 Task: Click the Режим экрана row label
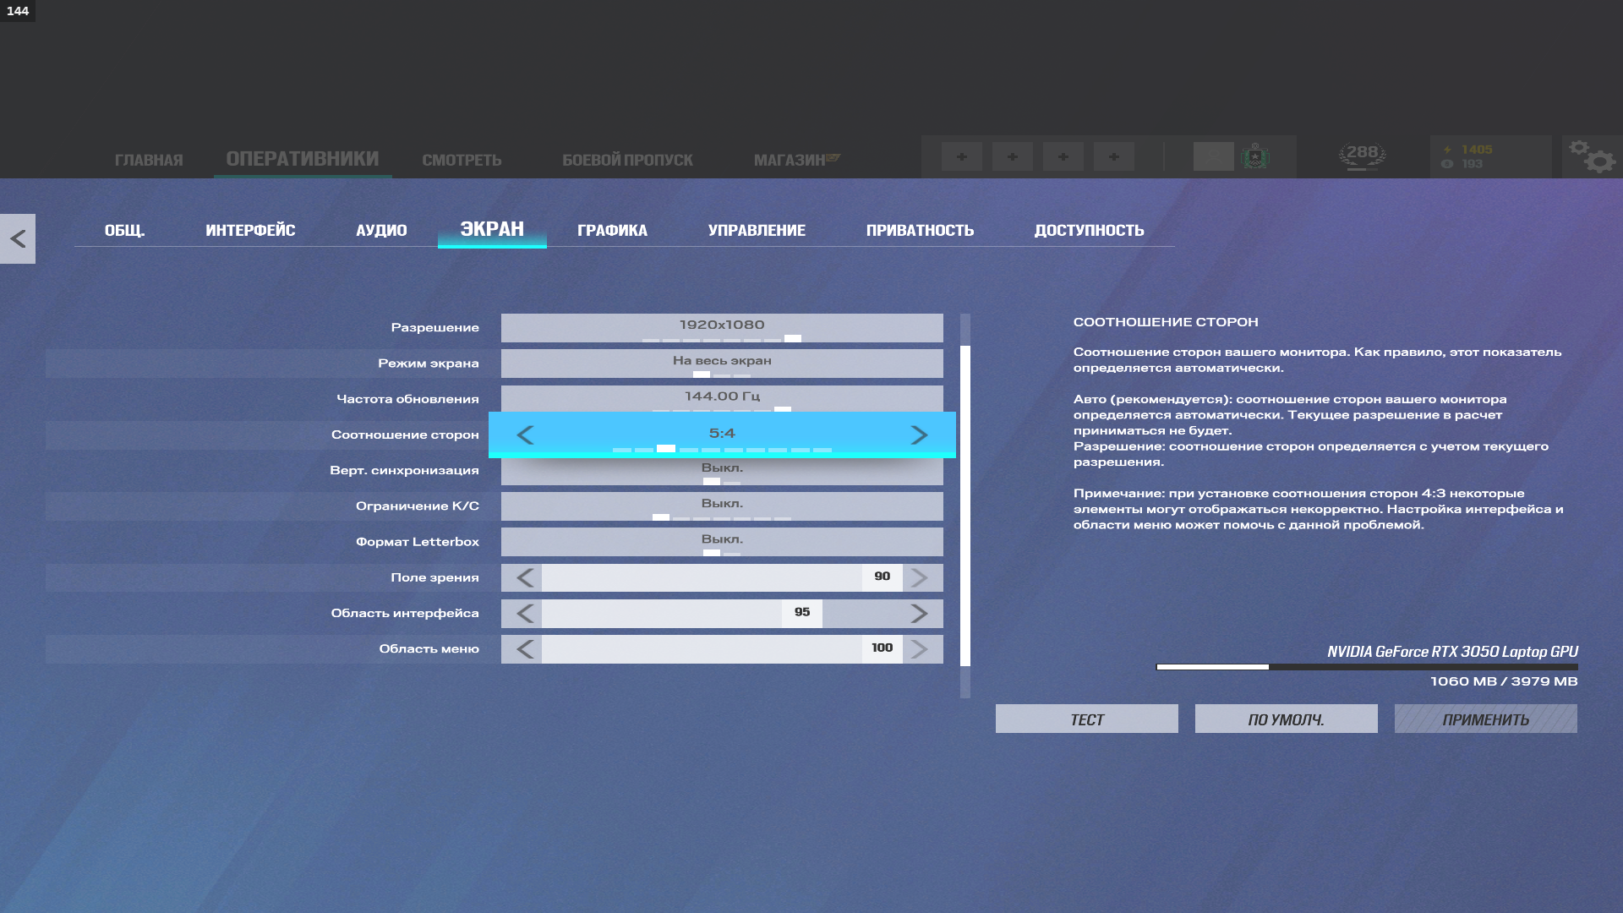coord(429,364)
